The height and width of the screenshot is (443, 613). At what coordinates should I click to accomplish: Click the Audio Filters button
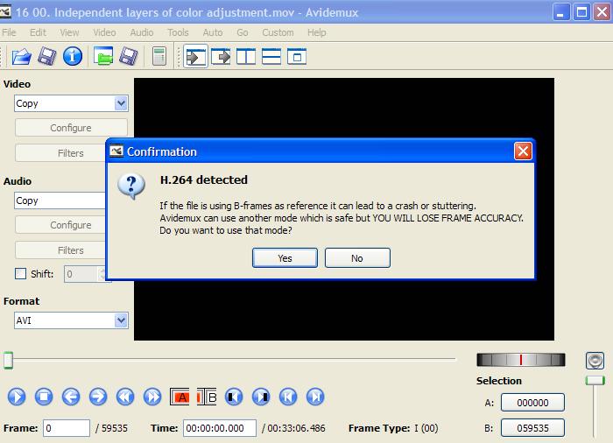point(61,250)
